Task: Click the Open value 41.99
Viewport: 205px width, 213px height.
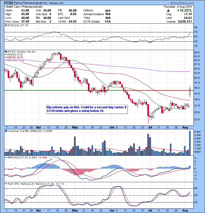Action: [x=25, y=11]
